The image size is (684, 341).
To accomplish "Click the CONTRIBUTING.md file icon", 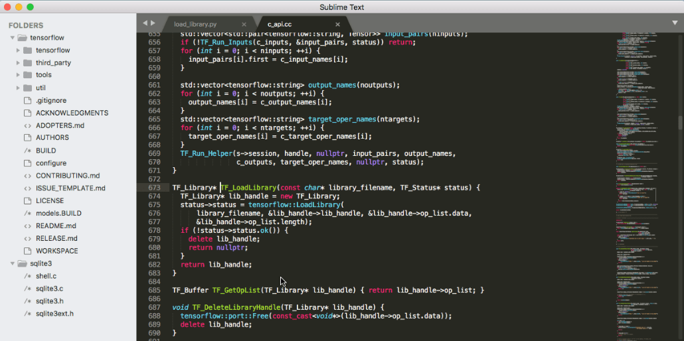I will (27, 176).
